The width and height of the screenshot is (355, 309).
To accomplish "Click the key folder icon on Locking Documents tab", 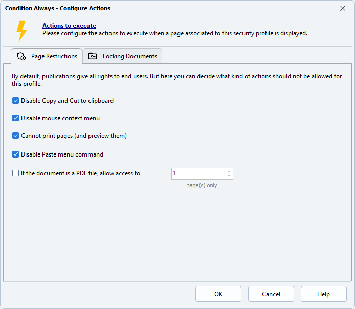I will [x=93, y=56].
